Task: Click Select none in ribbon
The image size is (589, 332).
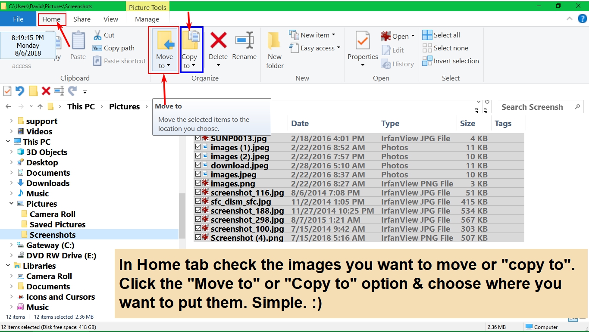Action: [x=445, y=48]
